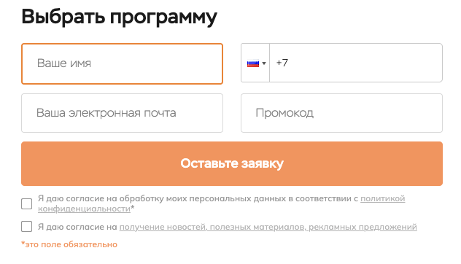Open the country code dropdown arrow

(264, 63)
